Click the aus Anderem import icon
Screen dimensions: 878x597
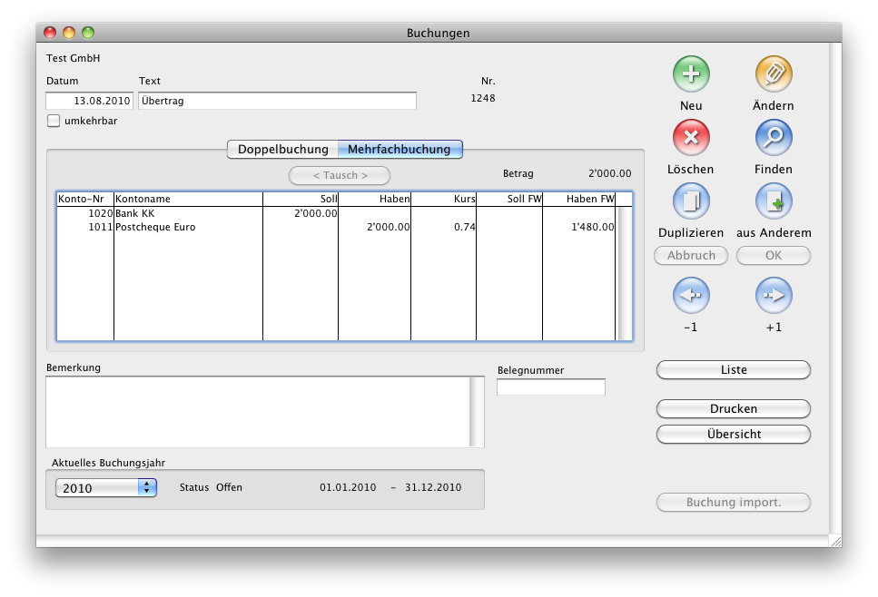774,201
